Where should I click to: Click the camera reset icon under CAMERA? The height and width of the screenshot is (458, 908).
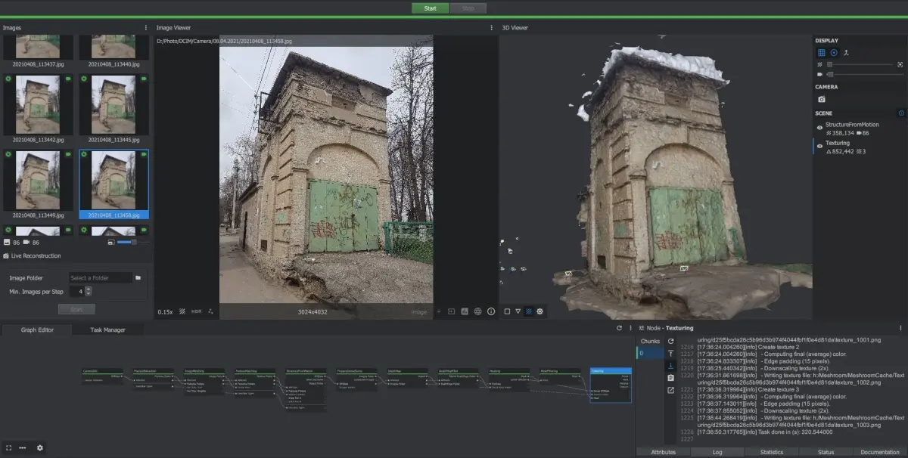[x=822, y=99]
